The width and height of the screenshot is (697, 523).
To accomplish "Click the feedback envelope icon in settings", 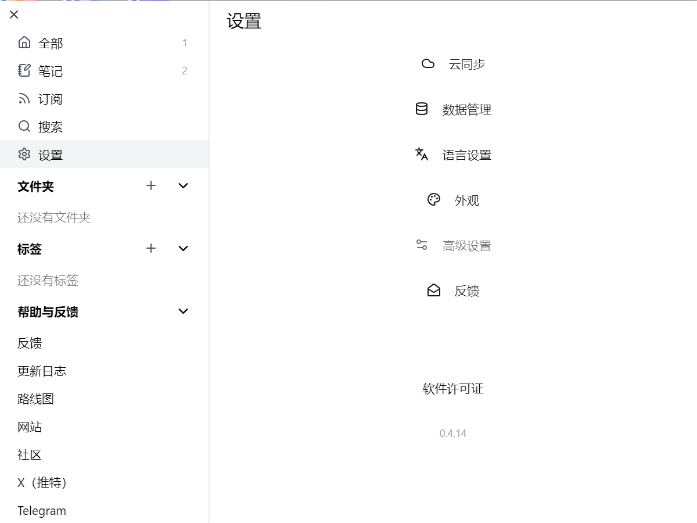I will point(434,291).
